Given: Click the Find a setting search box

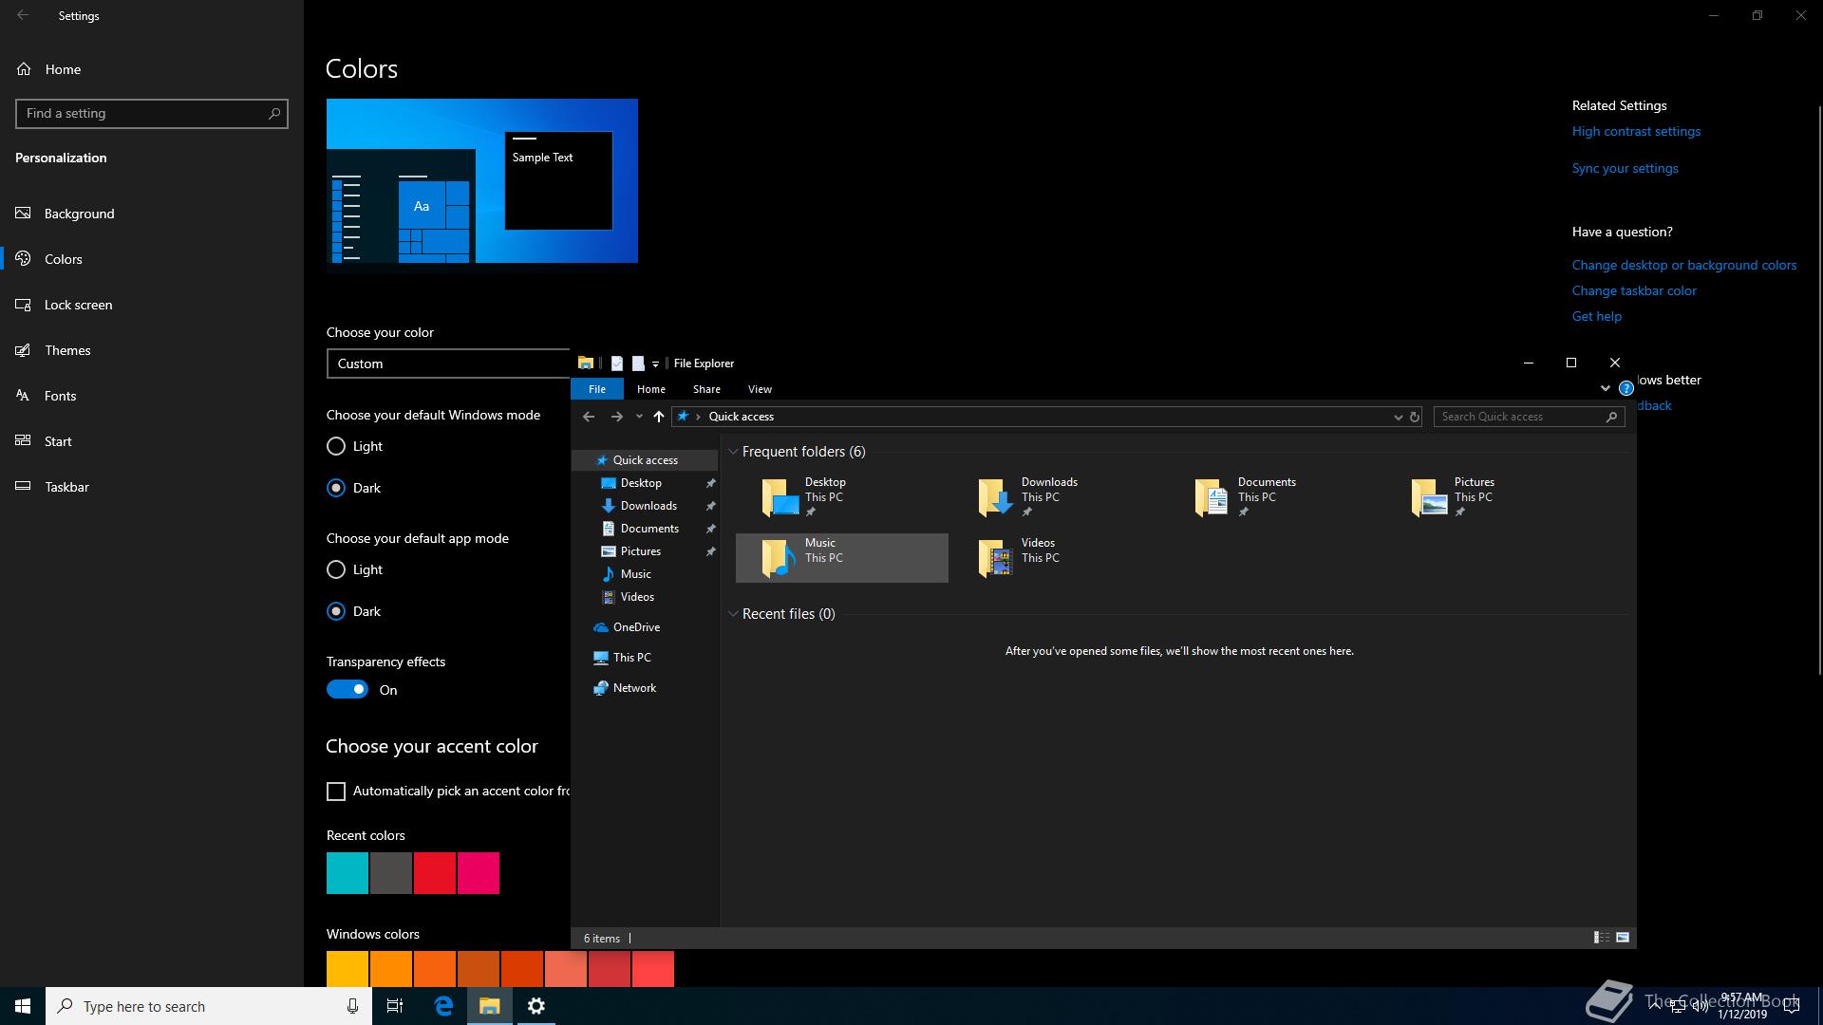Looking at the screenshot, I should [x=152, y=113].
